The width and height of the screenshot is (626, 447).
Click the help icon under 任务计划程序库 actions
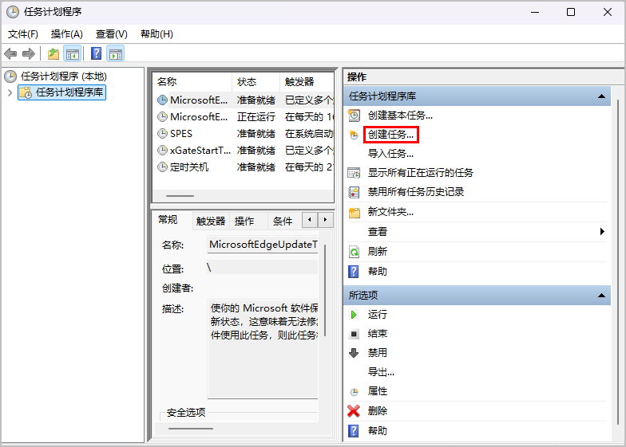click(x=354, y=272)
